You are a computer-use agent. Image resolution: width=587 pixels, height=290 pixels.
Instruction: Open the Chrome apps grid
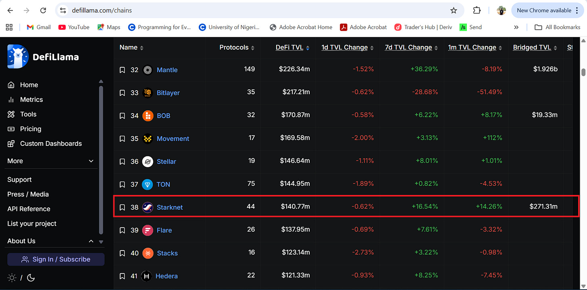click(9, 27)
